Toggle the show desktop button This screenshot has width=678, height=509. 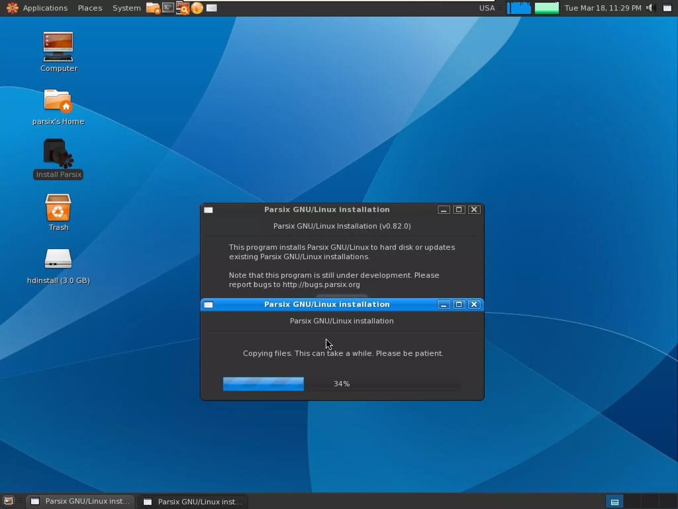pyautogui.click(x=9, y=501)
